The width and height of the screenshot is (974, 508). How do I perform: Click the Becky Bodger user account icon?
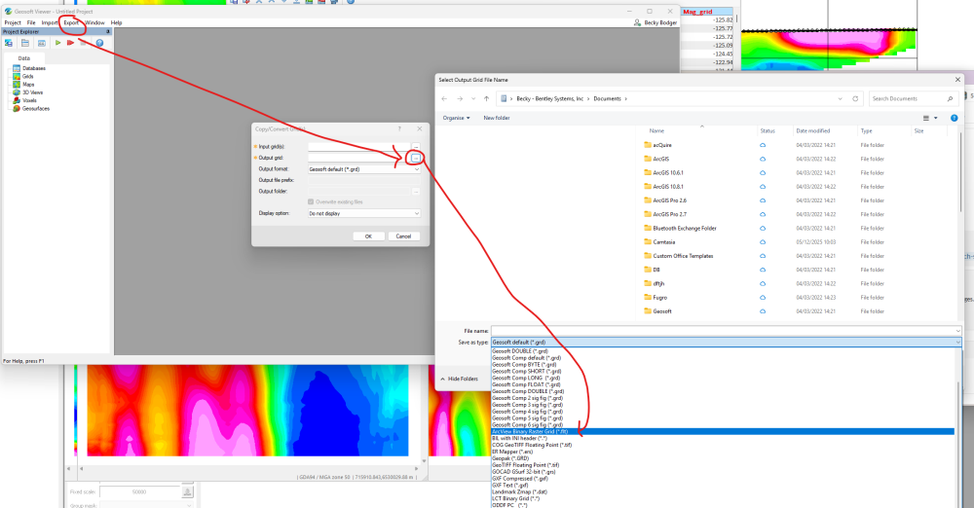click(x=637, y=22)
